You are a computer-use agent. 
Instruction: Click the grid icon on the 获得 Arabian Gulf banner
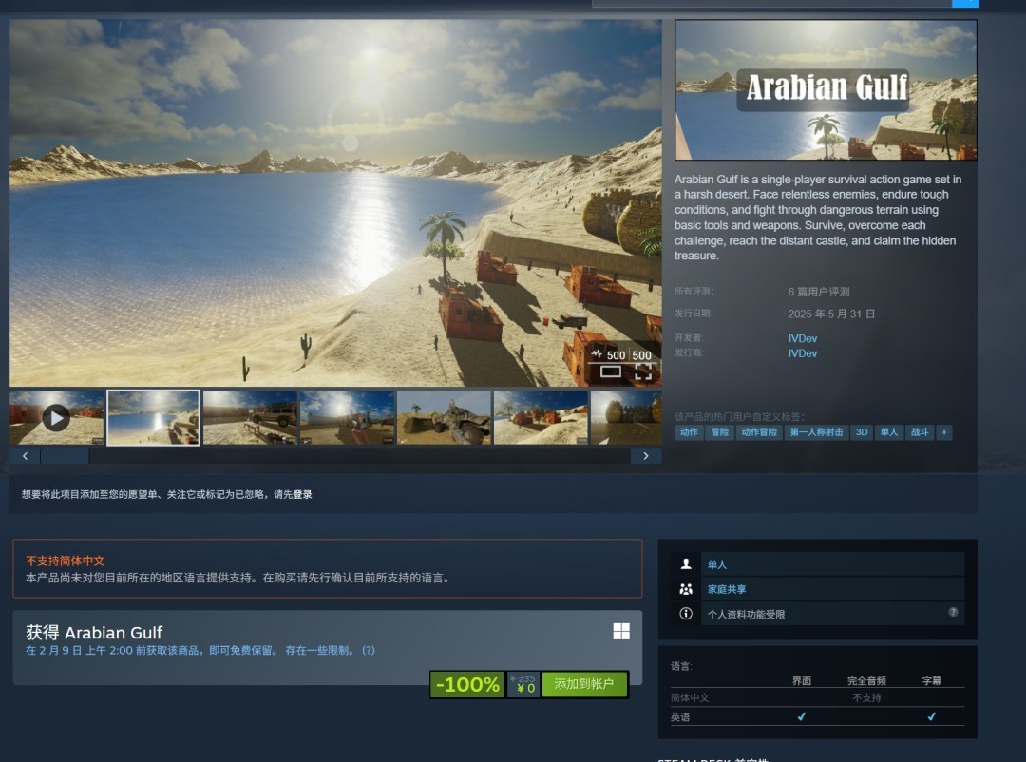tap(624, 631)
